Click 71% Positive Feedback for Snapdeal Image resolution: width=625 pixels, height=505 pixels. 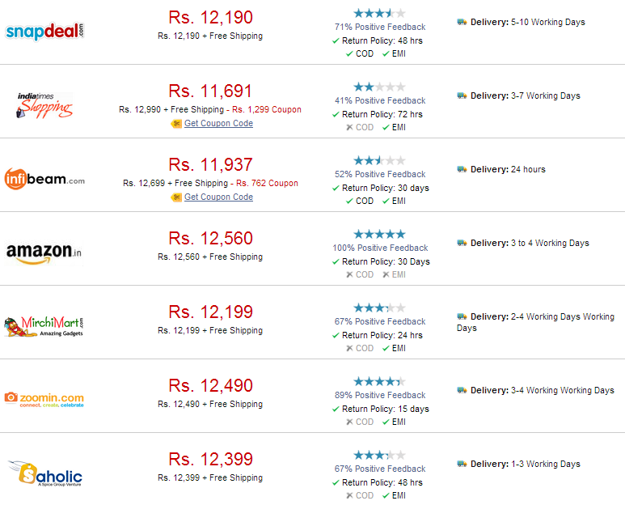(x=380, y=27)
